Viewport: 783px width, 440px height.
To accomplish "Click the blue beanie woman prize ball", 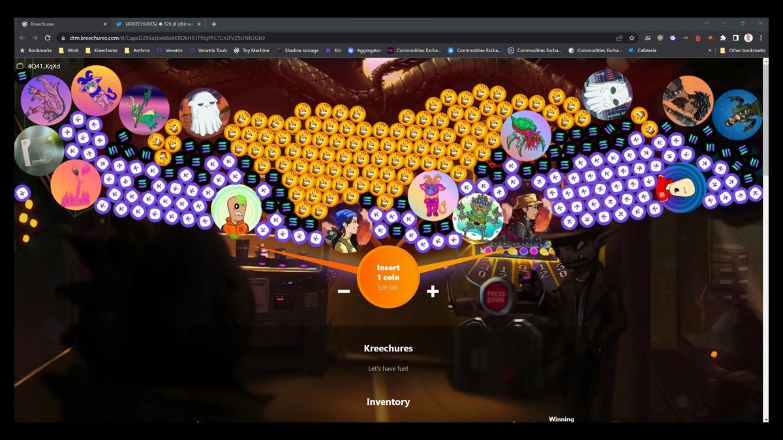I will tap(348, 228).
